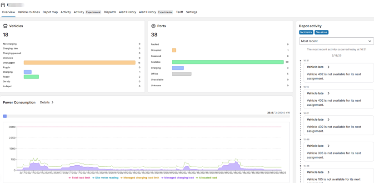Toggle the Sessions filter chip
The height and width of the screenshot is (183, 374).
(321, 32)
